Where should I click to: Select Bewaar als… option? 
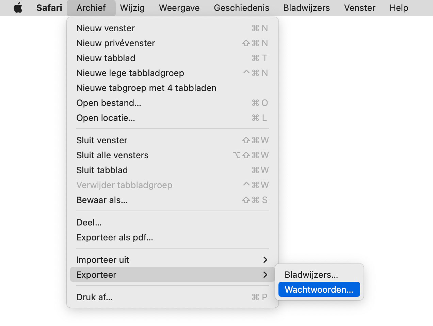point(172,200)
